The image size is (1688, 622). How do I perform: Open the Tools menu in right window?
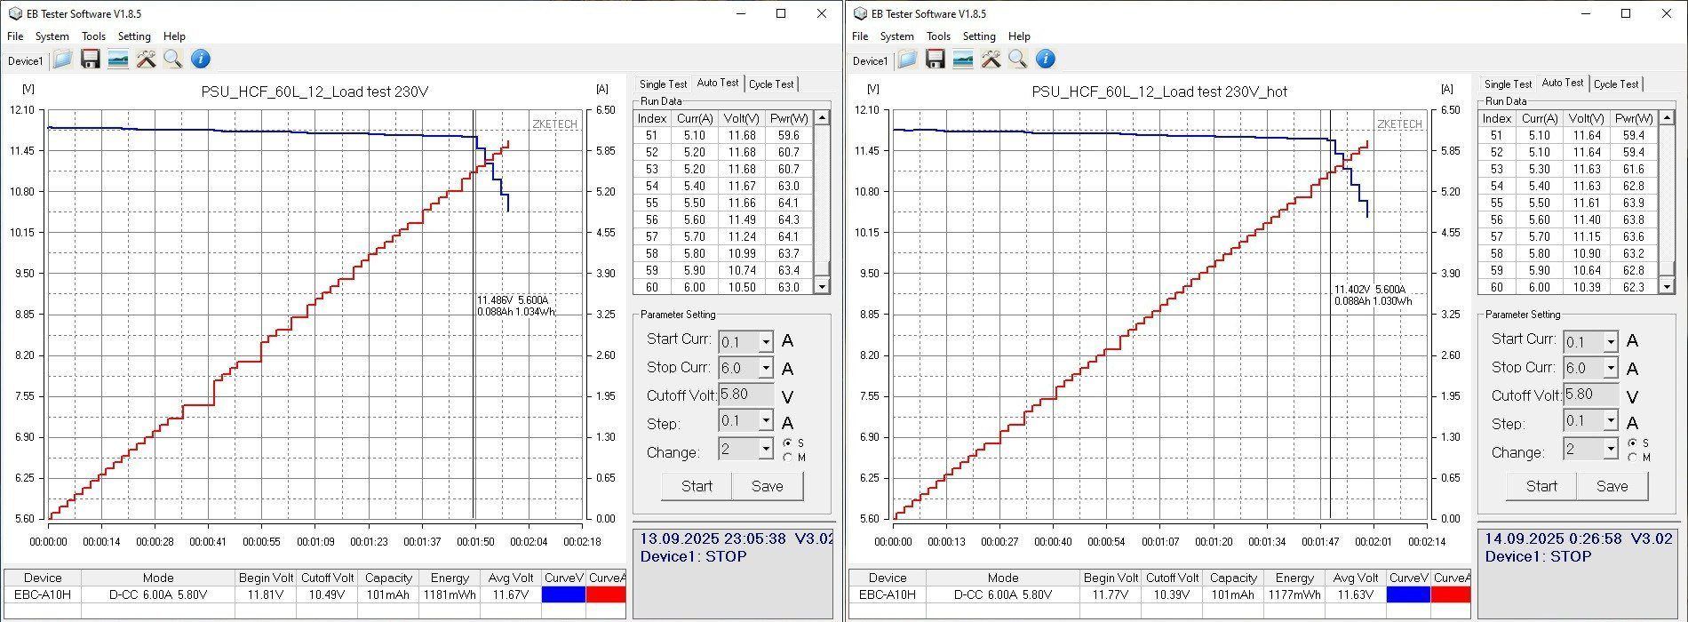(x=938, y=36)
